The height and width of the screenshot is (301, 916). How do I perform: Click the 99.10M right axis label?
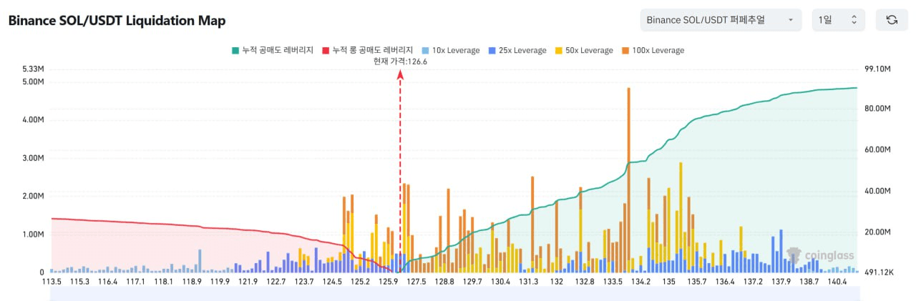pos(877,69)
